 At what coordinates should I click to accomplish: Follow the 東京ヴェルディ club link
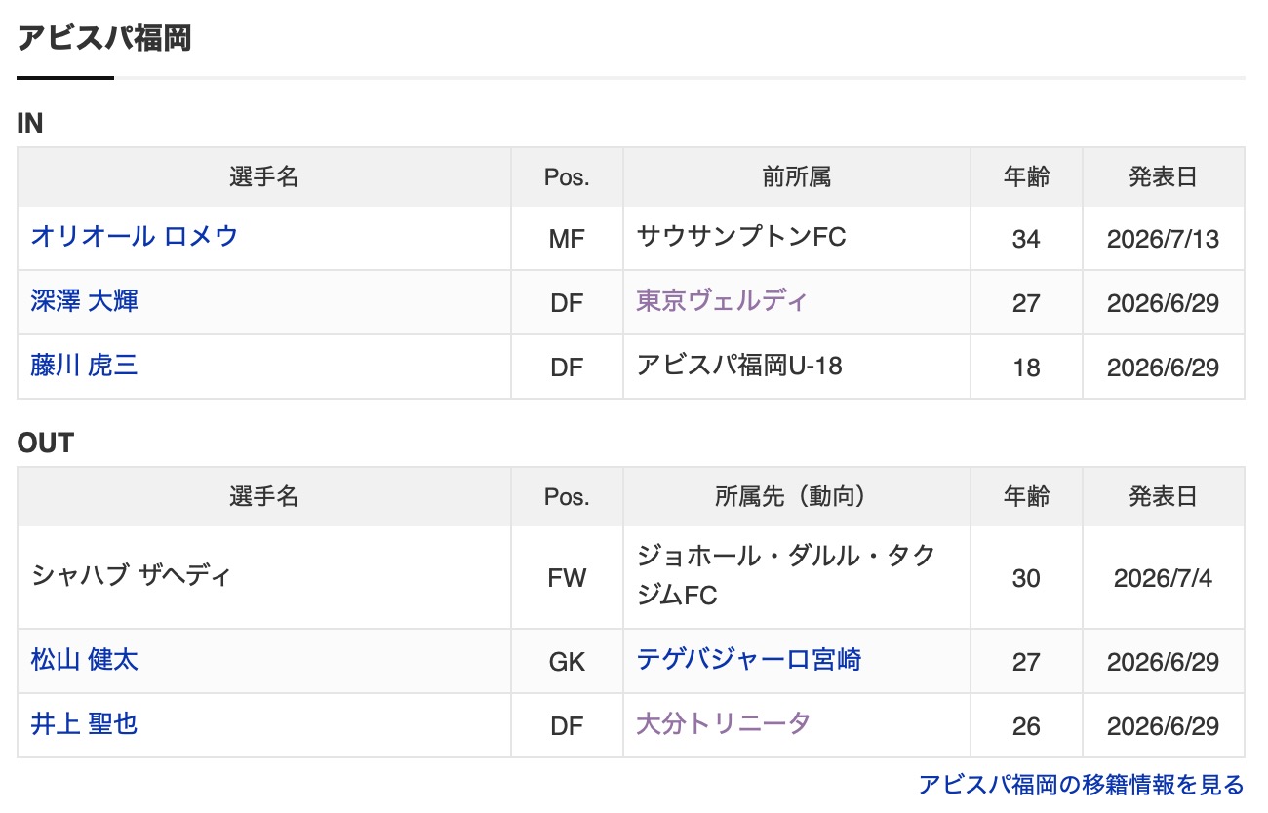pos(722,301)
